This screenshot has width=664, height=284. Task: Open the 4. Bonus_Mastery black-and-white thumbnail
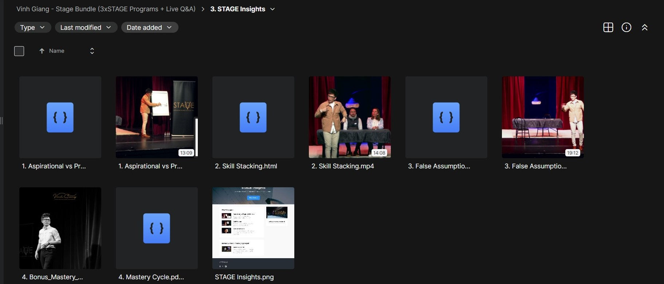(60, 228)
